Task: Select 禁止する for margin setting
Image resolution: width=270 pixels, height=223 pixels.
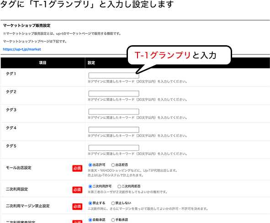Action: pyautogui.click(x=90, y=203)
